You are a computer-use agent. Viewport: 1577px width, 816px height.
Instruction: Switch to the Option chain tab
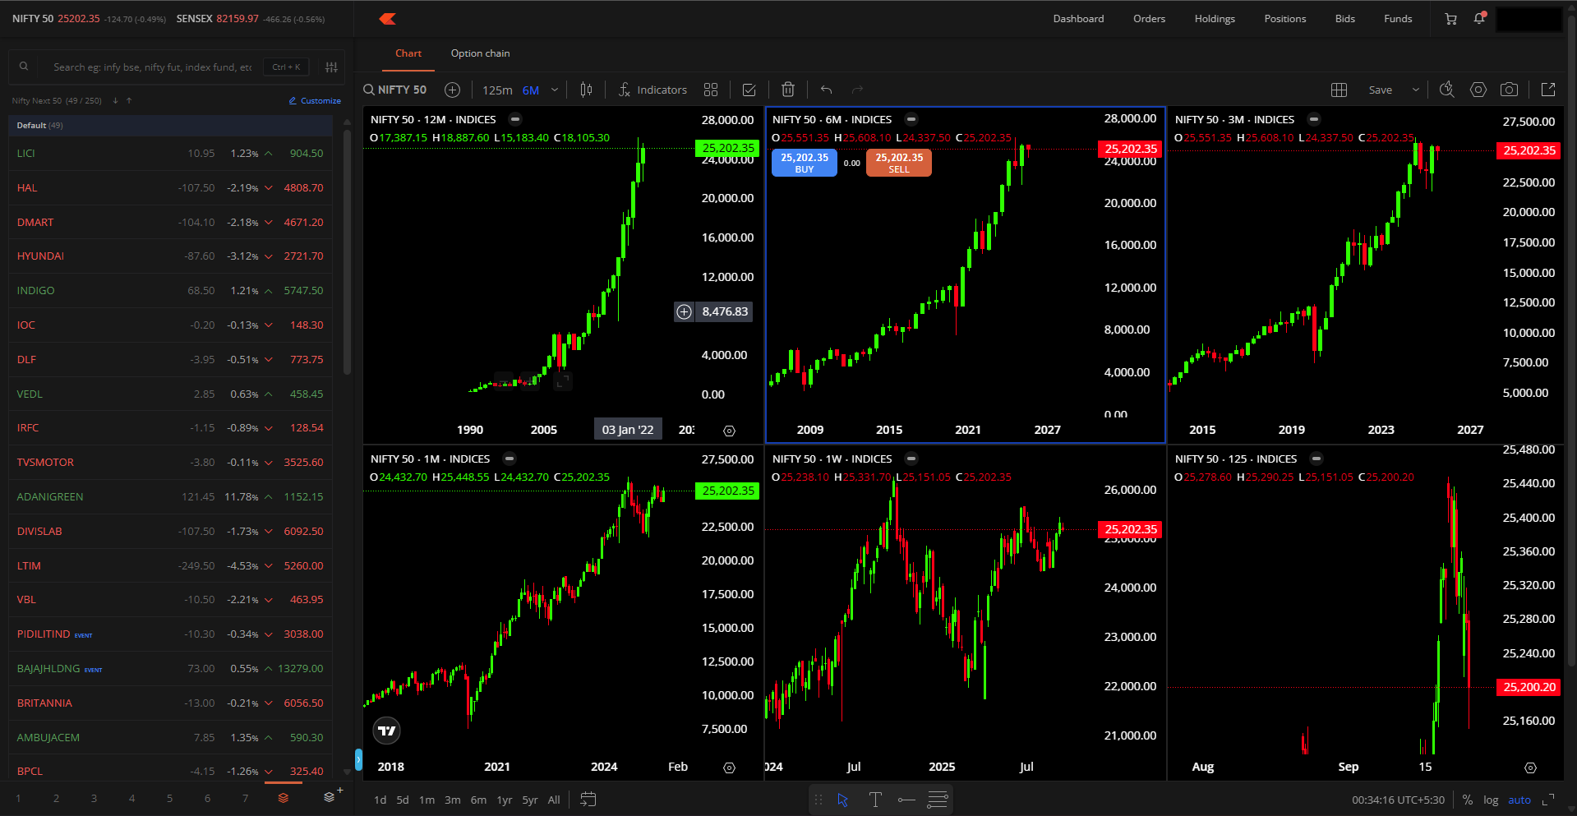point(480,53)
